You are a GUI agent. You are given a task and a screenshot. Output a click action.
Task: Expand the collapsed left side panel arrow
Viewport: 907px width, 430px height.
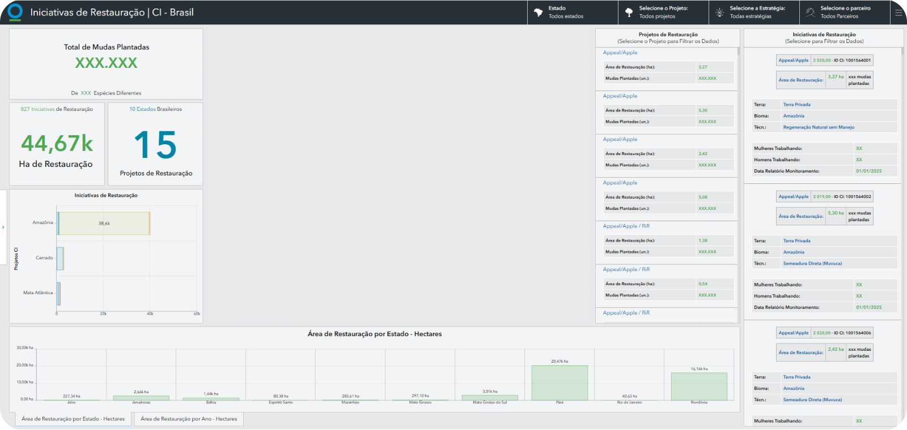[x=3, y=227]
